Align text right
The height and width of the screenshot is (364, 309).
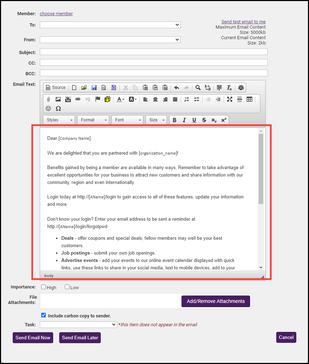point(165,99)
